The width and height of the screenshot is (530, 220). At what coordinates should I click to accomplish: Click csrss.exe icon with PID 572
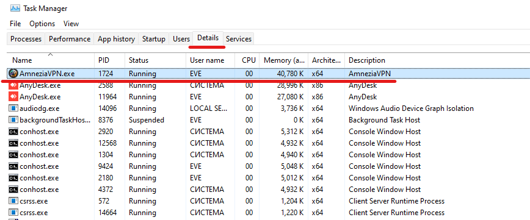pyautogui.click(x=13, y=201)
